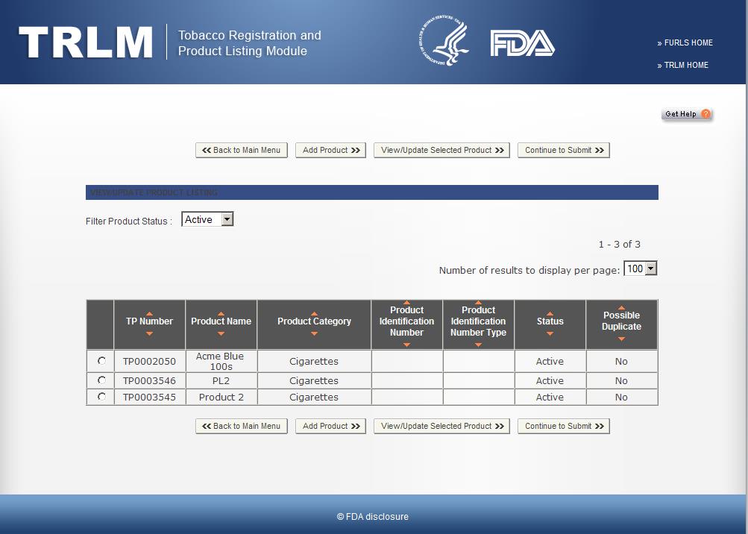Click bottom Continue to Submit button
This screenshot has width=748, height=534.
coord(563,426)
